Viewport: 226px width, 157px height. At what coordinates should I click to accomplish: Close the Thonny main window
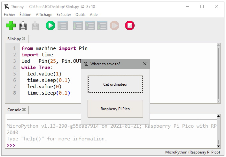coord(217,6)
